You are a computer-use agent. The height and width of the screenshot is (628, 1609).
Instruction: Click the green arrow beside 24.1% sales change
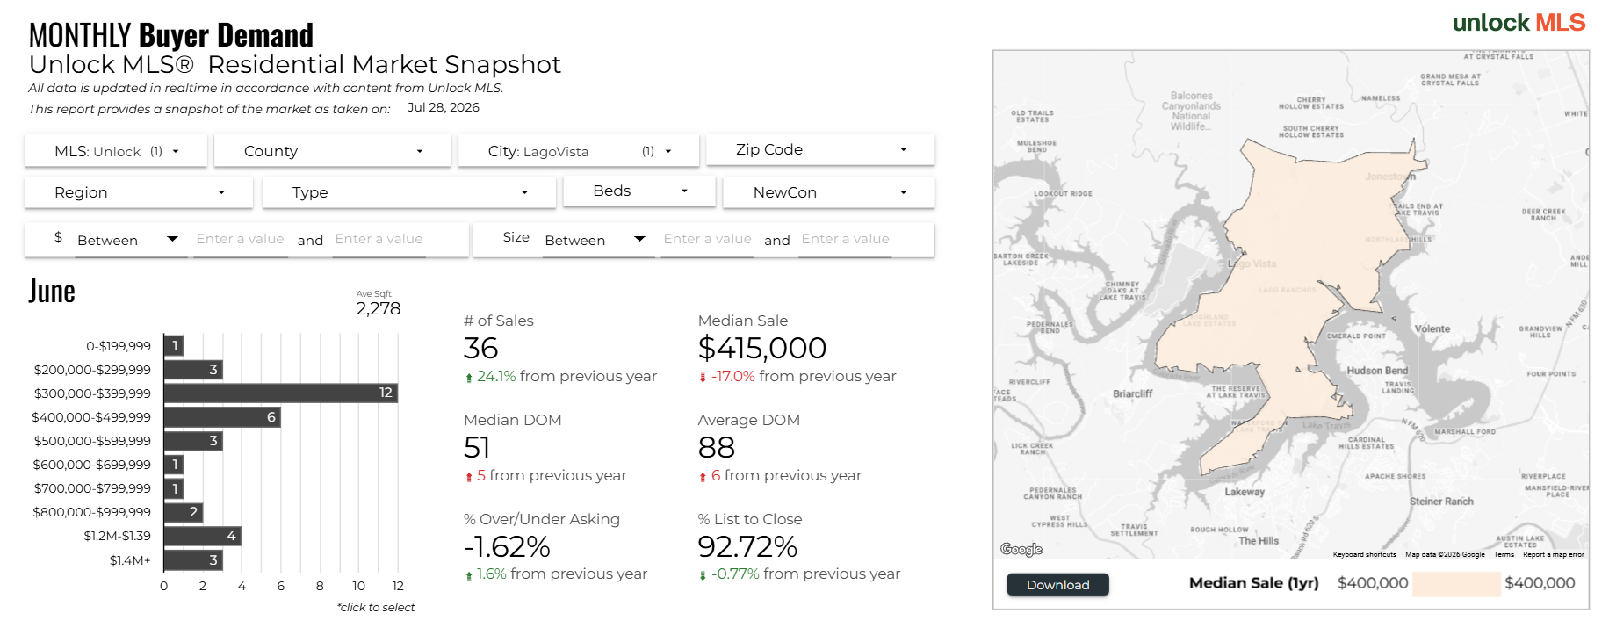pyautogui.click(x=469, y=378)
